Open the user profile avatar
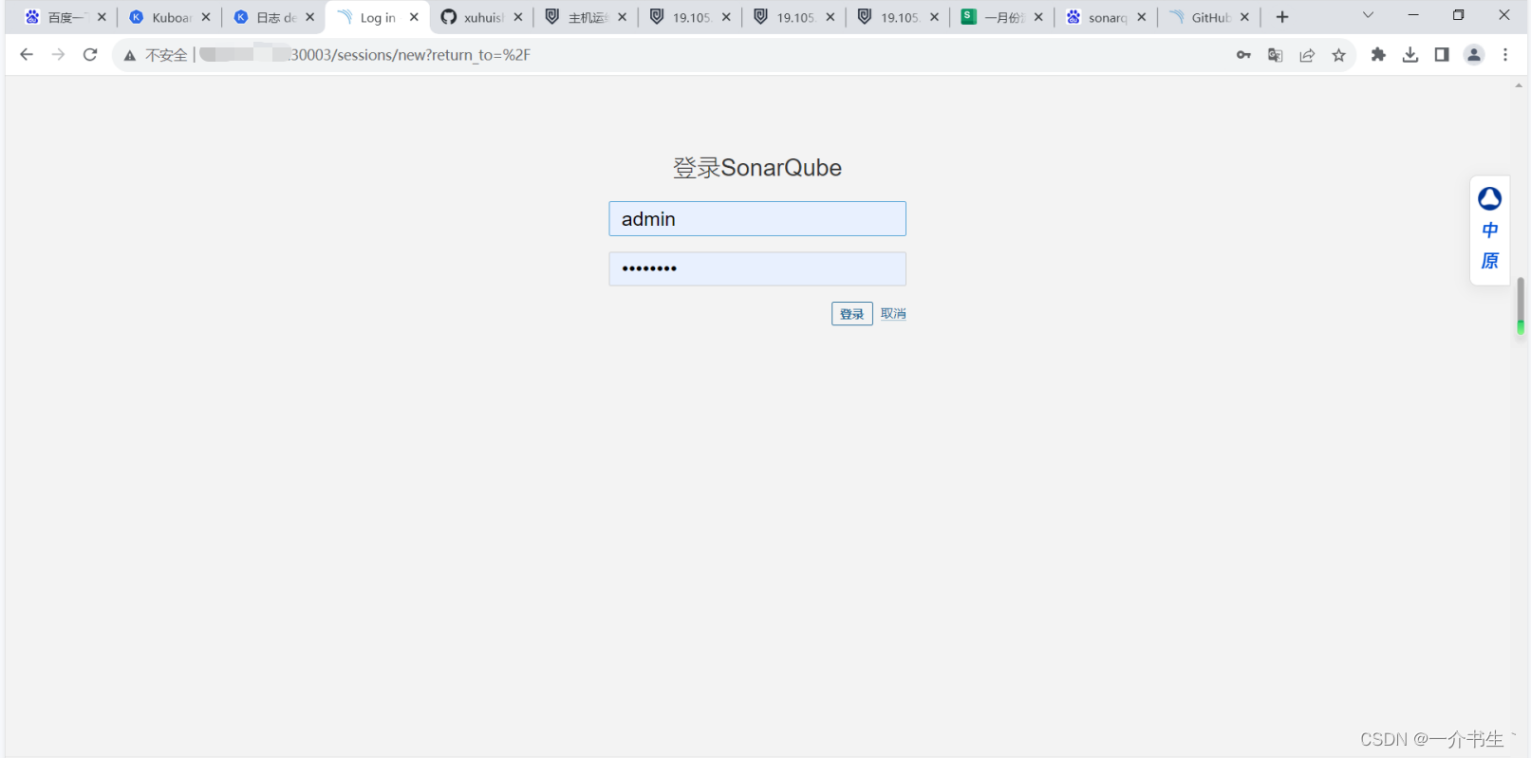The height and width of the screenshot is (758, 1531). coord(1474,55)
